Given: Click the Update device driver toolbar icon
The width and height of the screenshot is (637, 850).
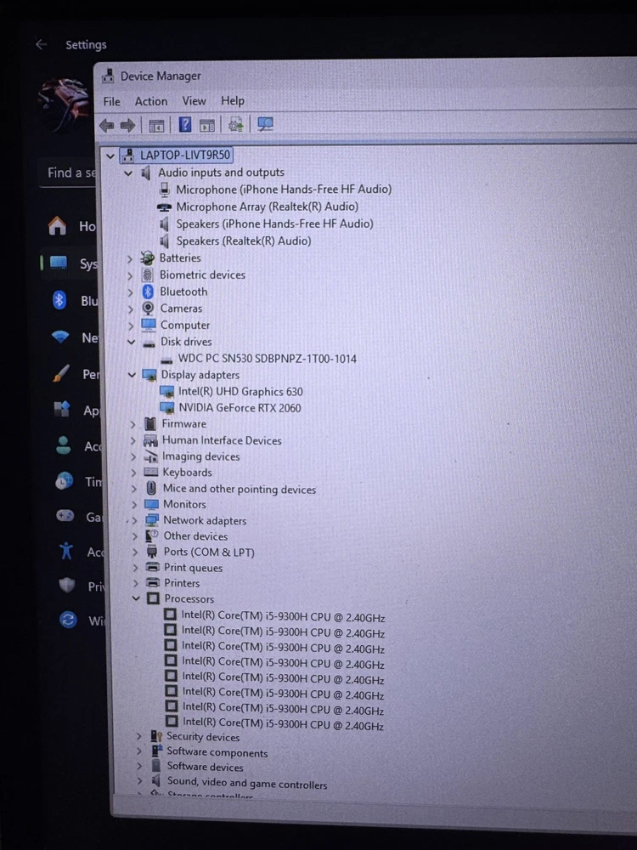Looking at the screenshot, I should 236,125.
